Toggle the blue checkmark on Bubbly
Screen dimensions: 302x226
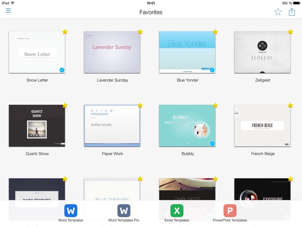212,143
